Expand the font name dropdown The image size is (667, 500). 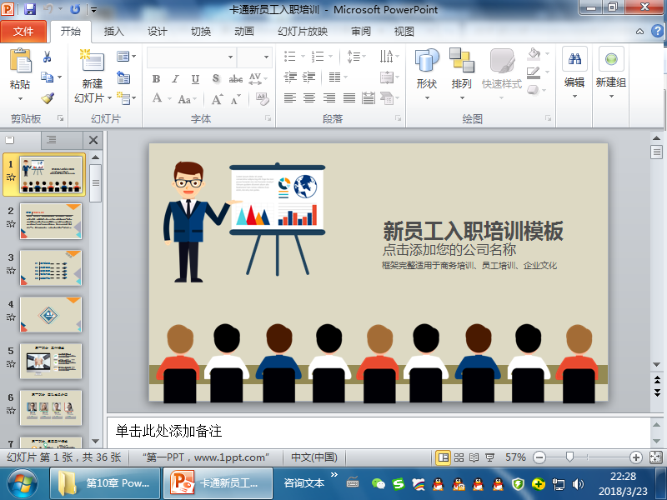click(231, 57)
